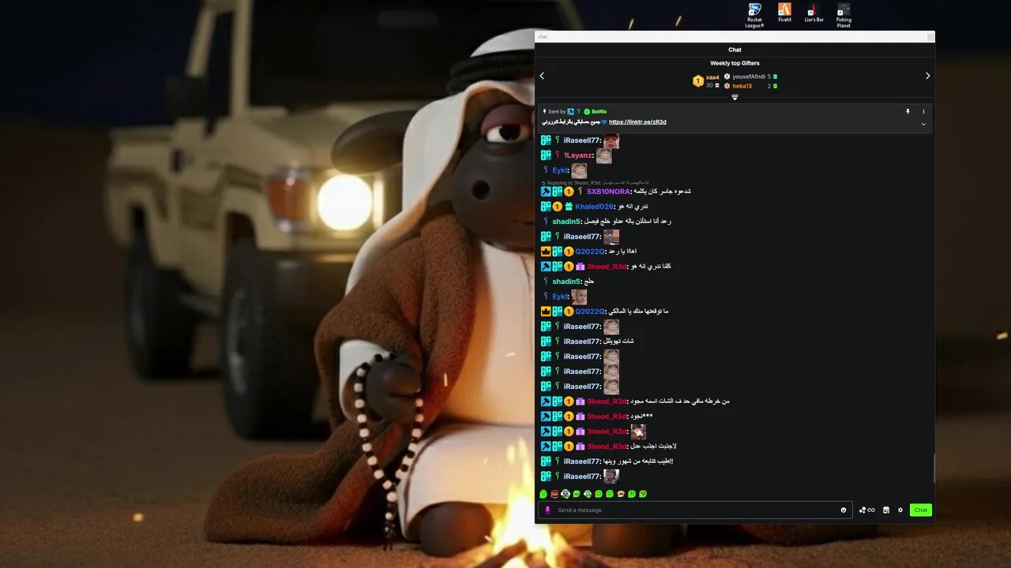Click username 1Layanz in chat
The height and width of the screenshot is (568, 1011).
point(578,155)
